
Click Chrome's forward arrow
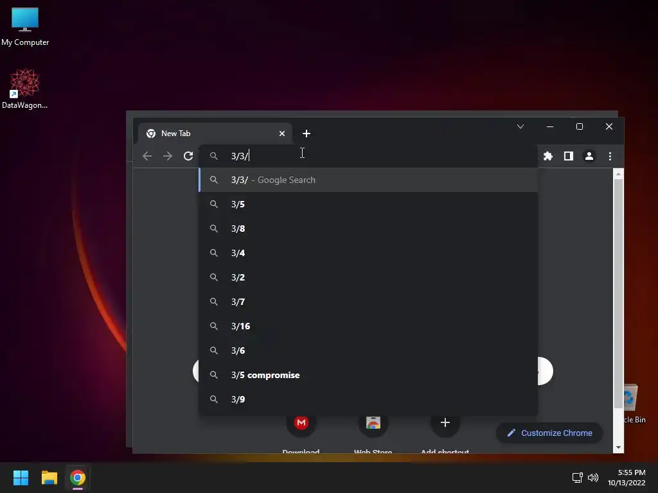(x=168, y=157)
